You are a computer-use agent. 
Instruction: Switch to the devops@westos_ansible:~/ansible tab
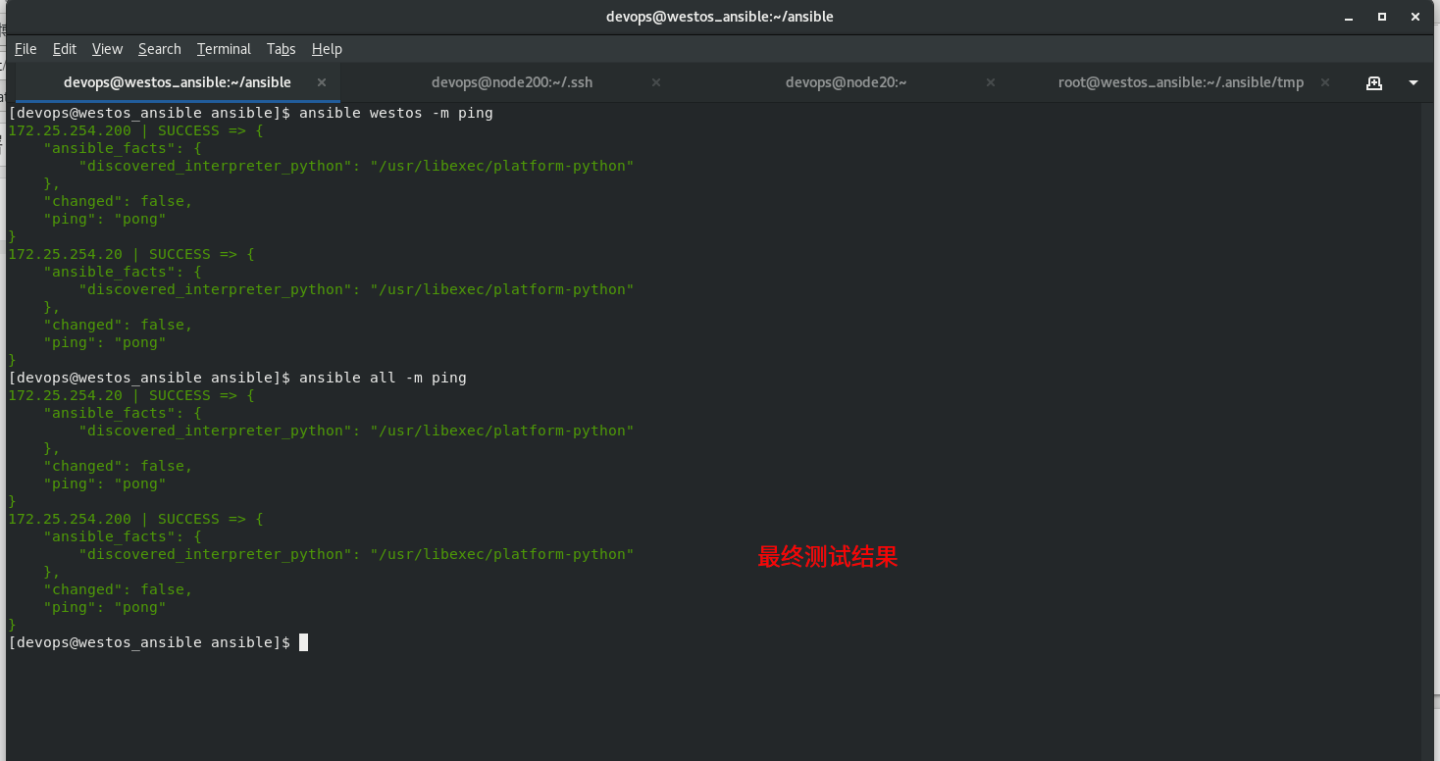178,82
